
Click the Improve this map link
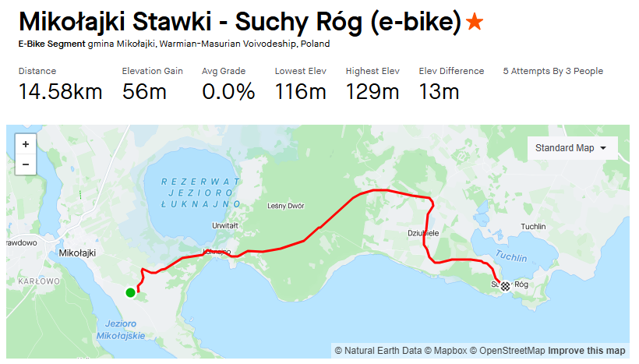pos(586,351)
